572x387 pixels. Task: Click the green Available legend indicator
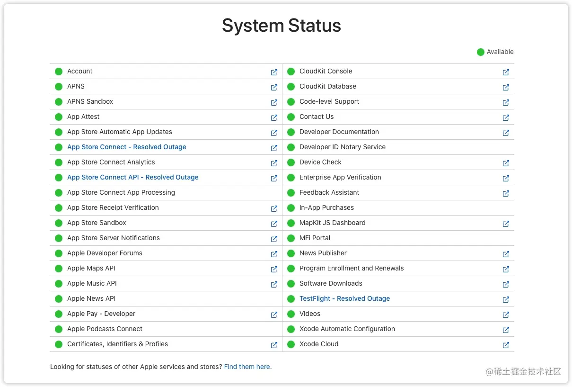pyautogui.click(x=481, y=52)
